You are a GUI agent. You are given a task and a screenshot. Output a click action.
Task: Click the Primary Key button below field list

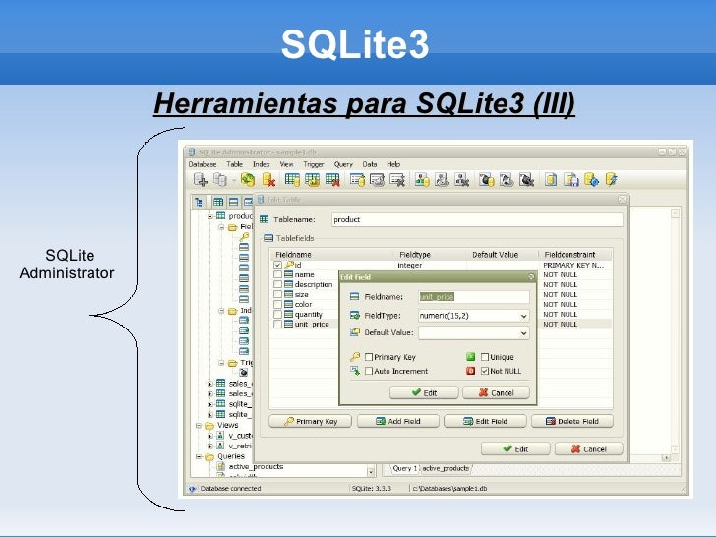click(x=311, y=422)
